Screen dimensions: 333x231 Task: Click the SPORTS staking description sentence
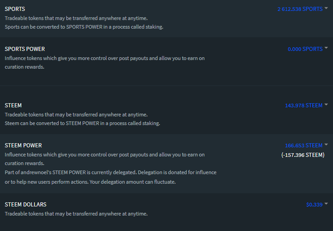[84, 27]
